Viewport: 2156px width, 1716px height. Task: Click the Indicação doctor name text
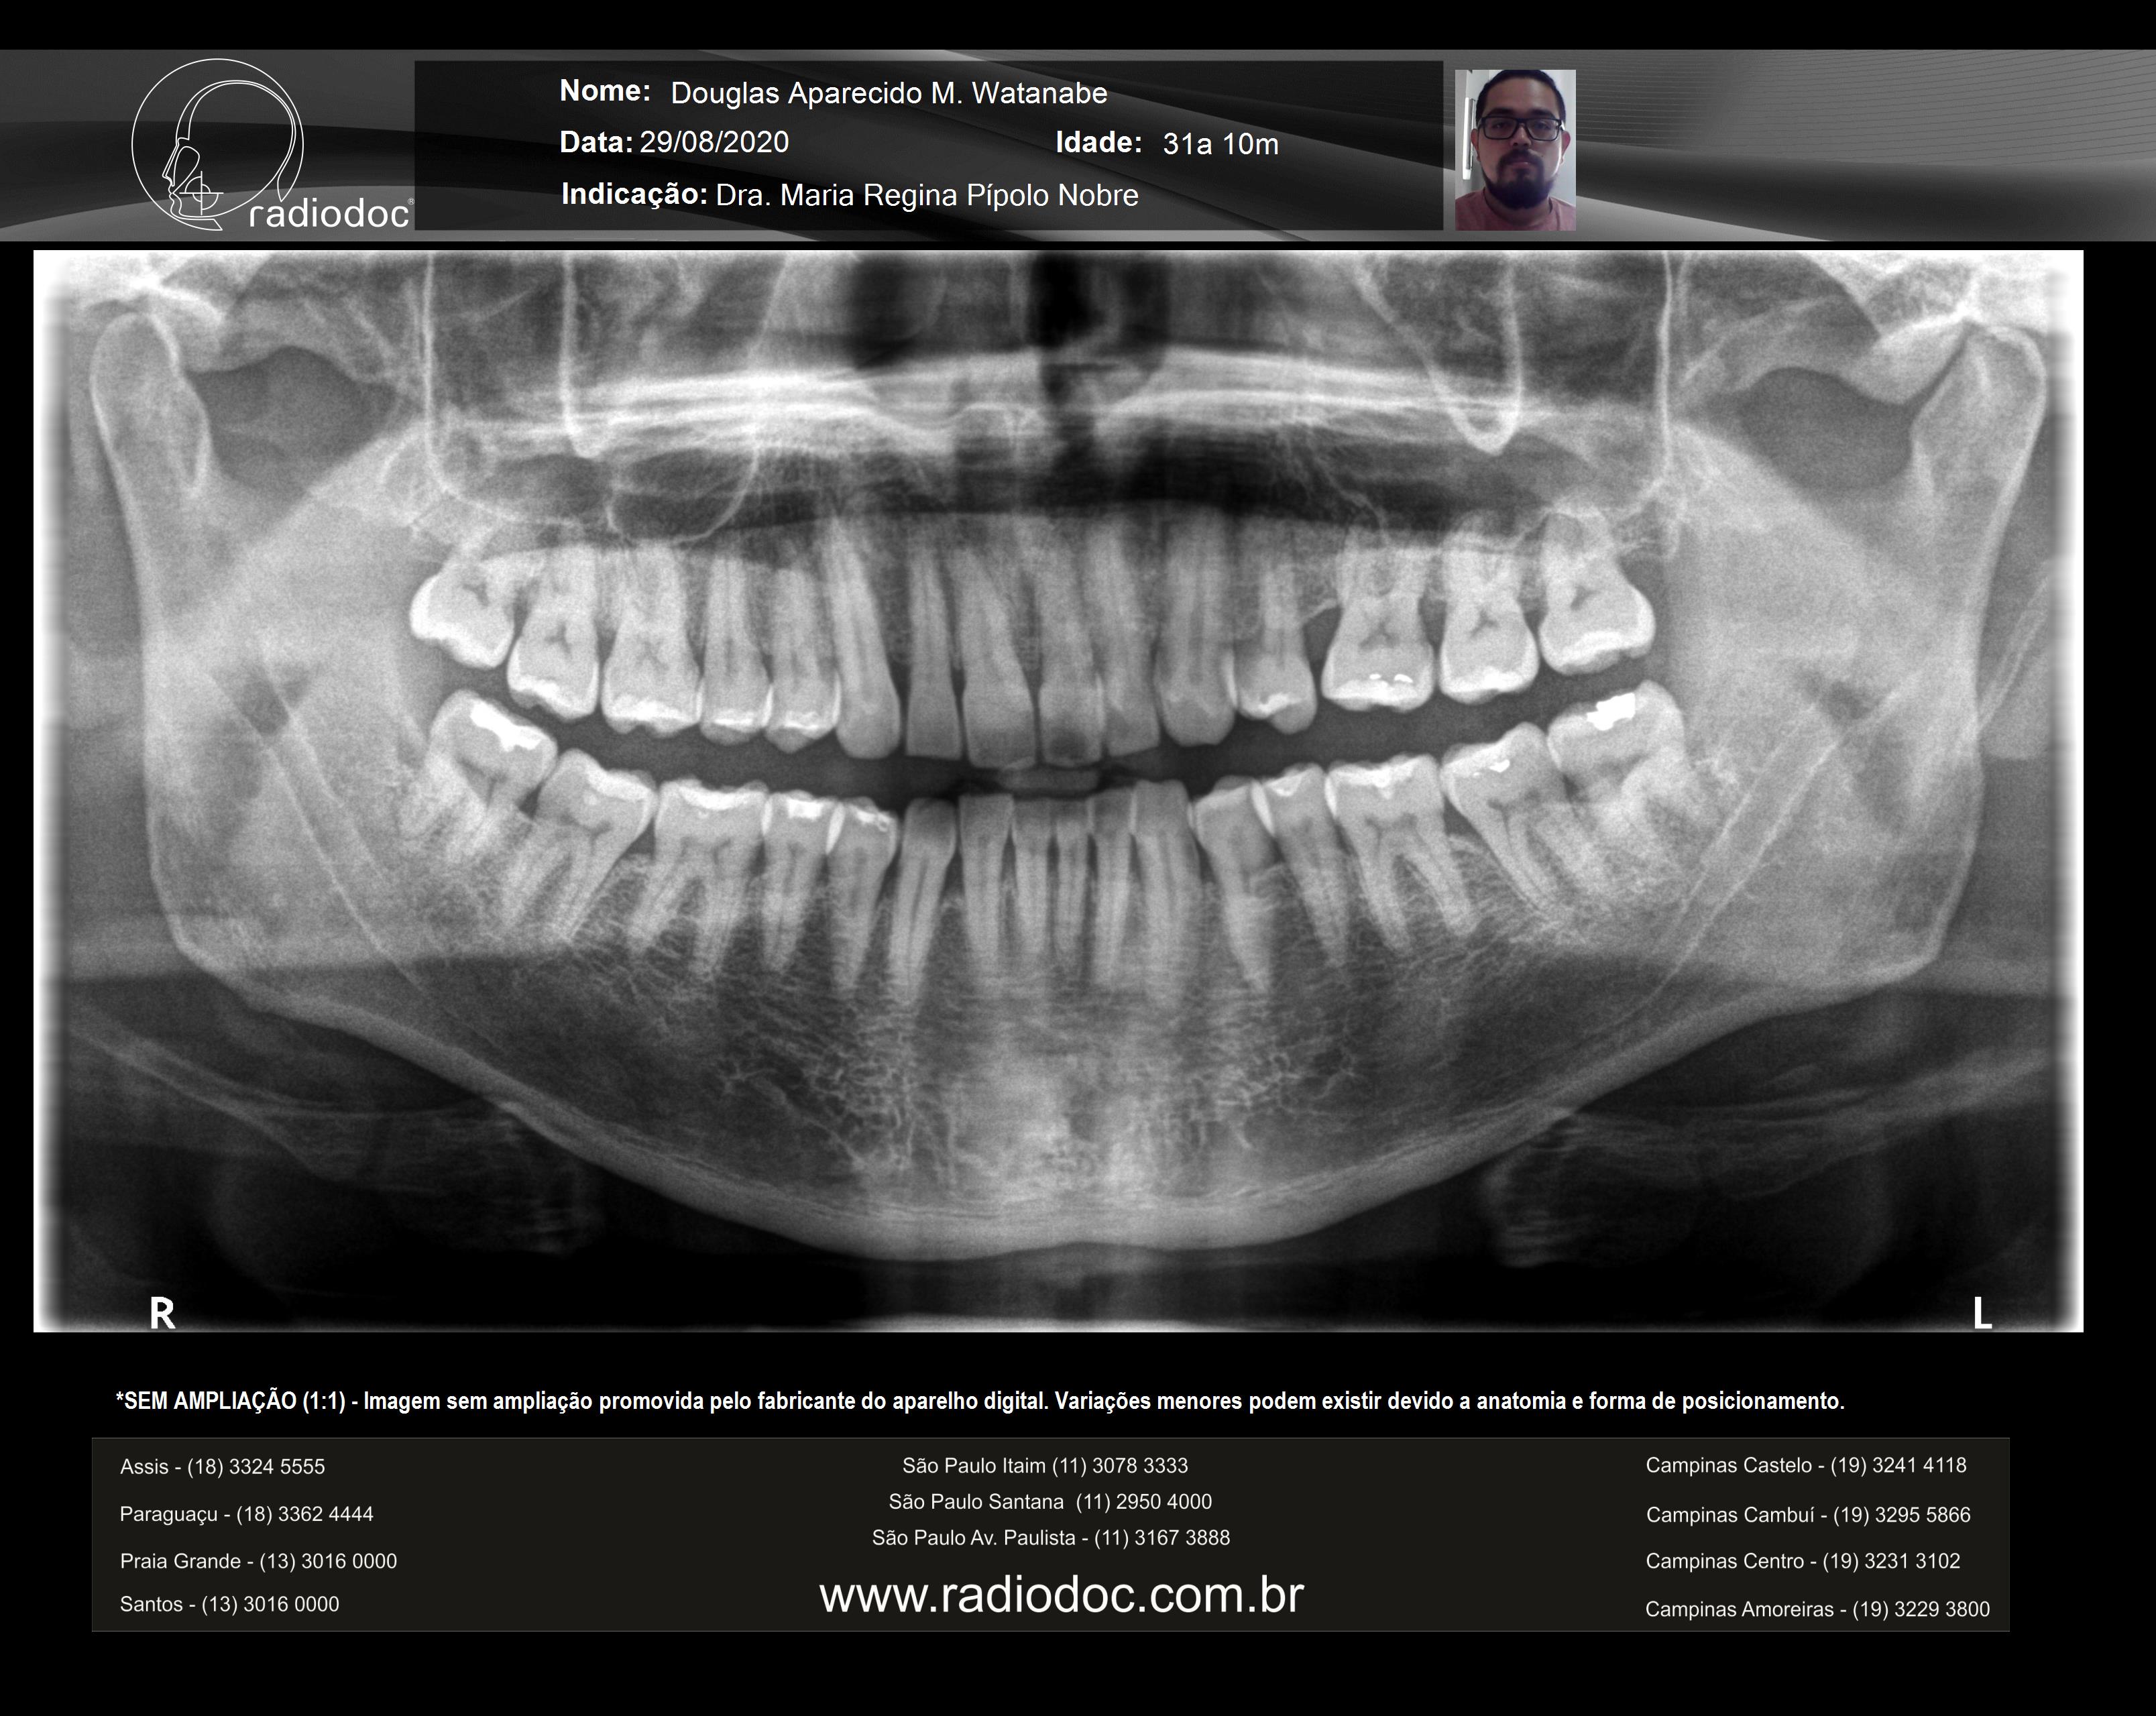(x=926, y=195)
